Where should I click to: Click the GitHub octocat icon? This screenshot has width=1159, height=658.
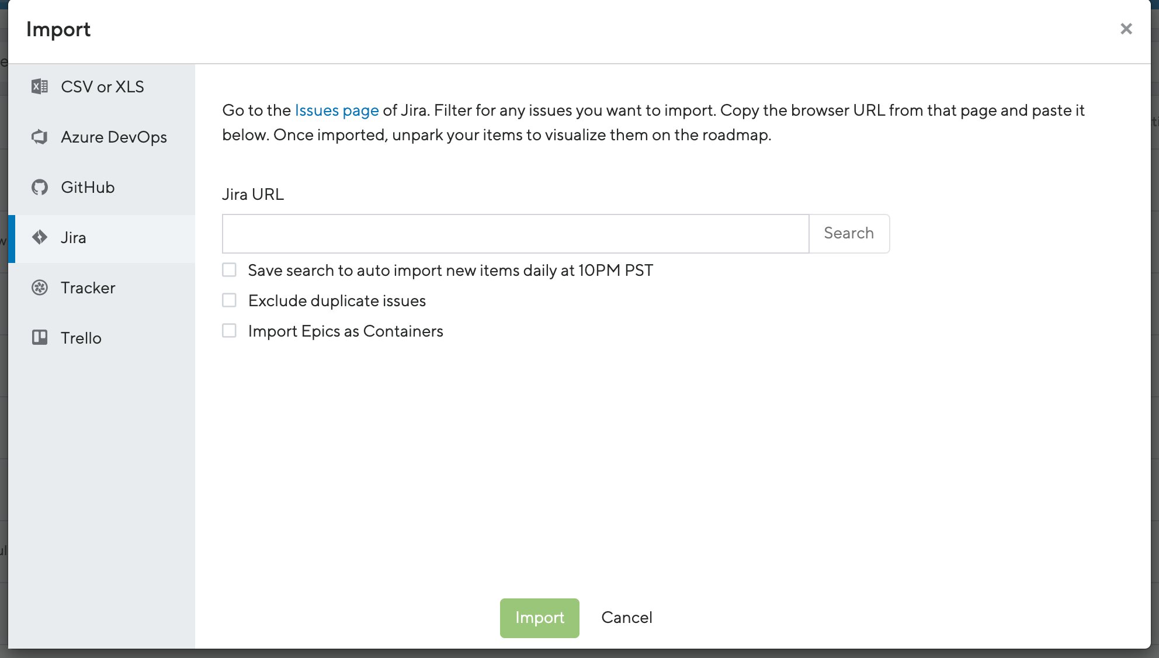[x=40, y=187]
